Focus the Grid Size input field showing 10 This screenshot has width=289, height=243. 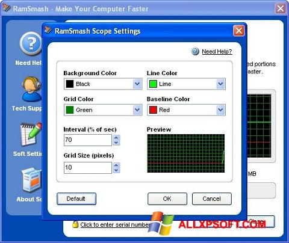click(88, 168)
